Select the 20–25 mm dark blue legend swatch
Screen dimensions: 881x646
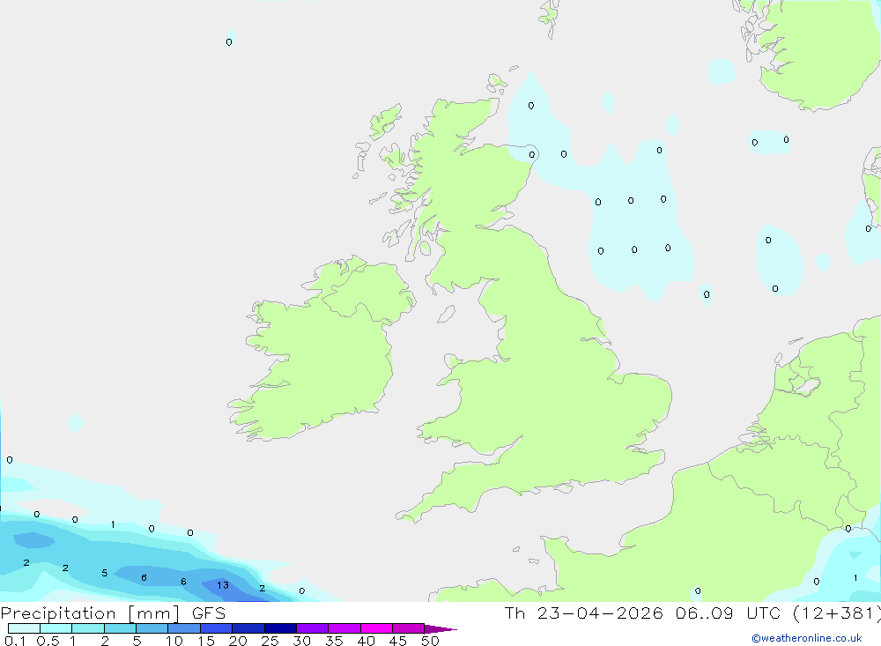tap(248, 628)
